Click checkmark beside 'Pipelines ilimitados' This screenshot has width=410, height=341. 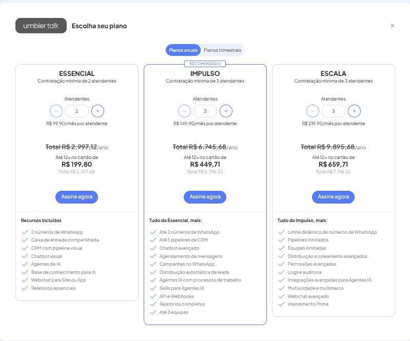[282, 240]
